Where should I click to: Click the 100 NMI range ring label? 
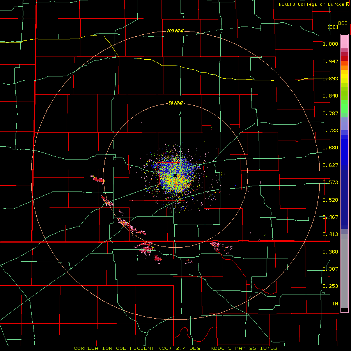click(175, 31)
